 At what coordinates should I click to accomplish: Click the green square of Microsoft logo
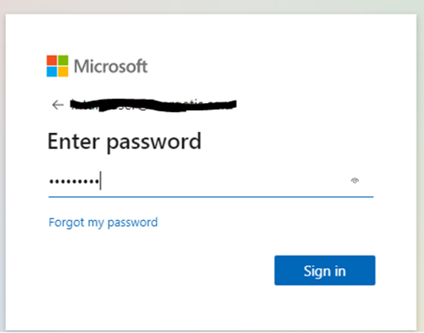(63, 60)
